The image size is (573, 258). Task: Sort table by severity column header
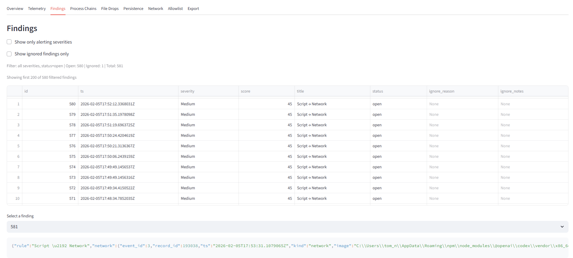[x=187, y=91]
